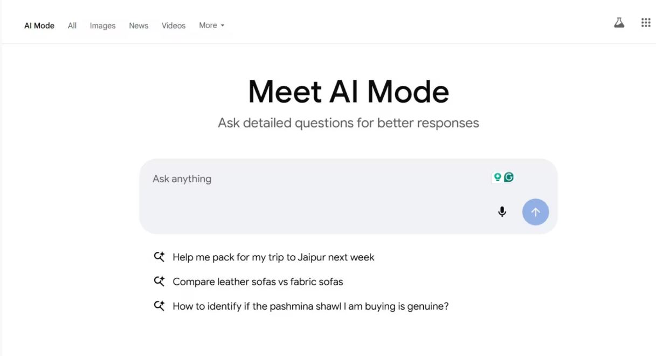Click the blue send arrow button
This screenshot has height=356, width=656.
pos(535,212)
